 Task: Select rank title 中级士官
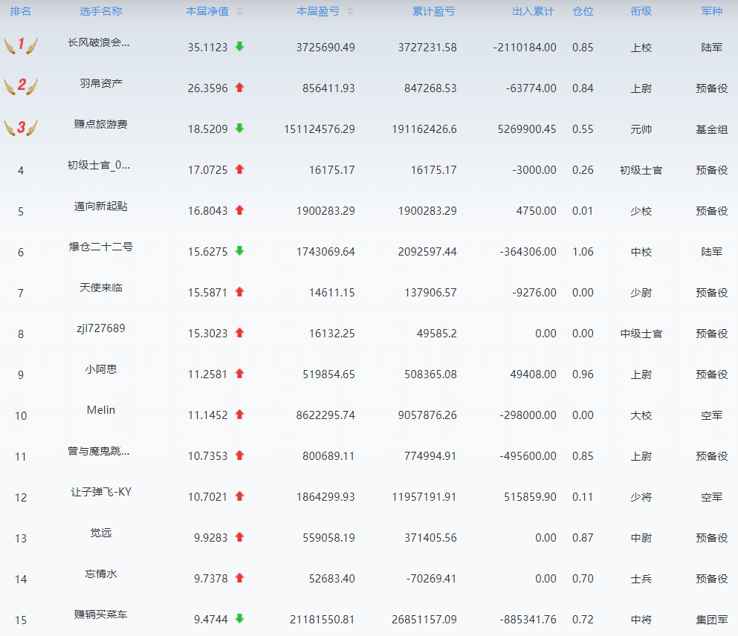(x=641, y=334)
